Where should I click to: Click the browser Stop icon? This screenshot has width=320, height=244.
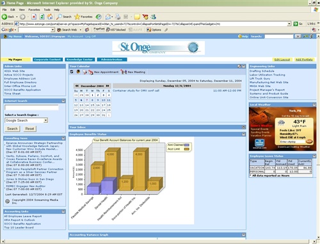point(34,17)
